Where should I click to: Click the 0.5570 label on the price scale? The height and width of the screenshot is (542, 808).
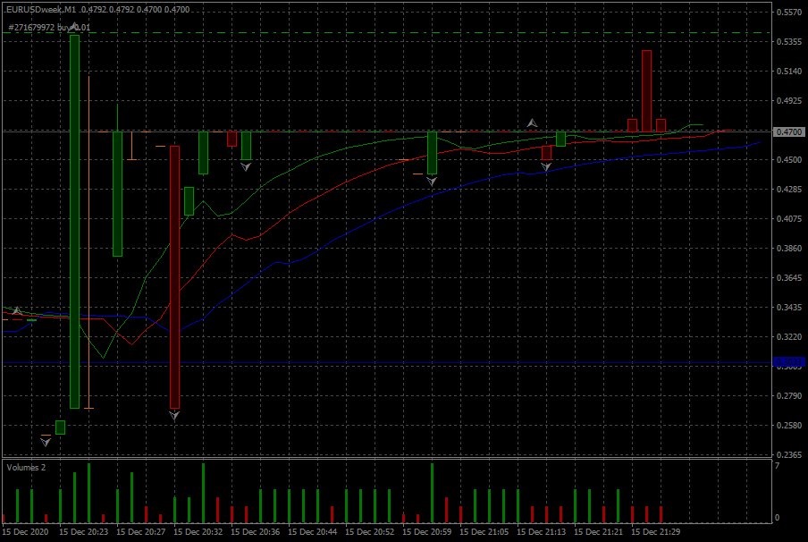pyautogui.click(x=789, y=13)
